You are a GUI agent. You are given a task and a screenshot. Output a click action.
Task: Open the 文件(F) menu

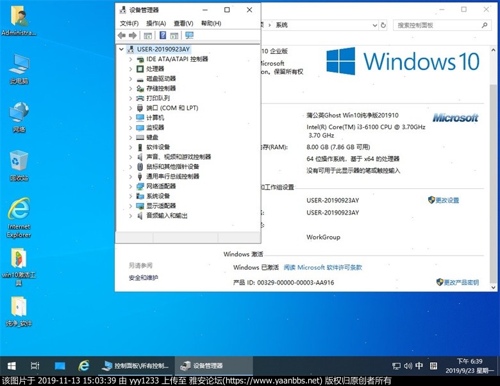[x=129, y=23]
